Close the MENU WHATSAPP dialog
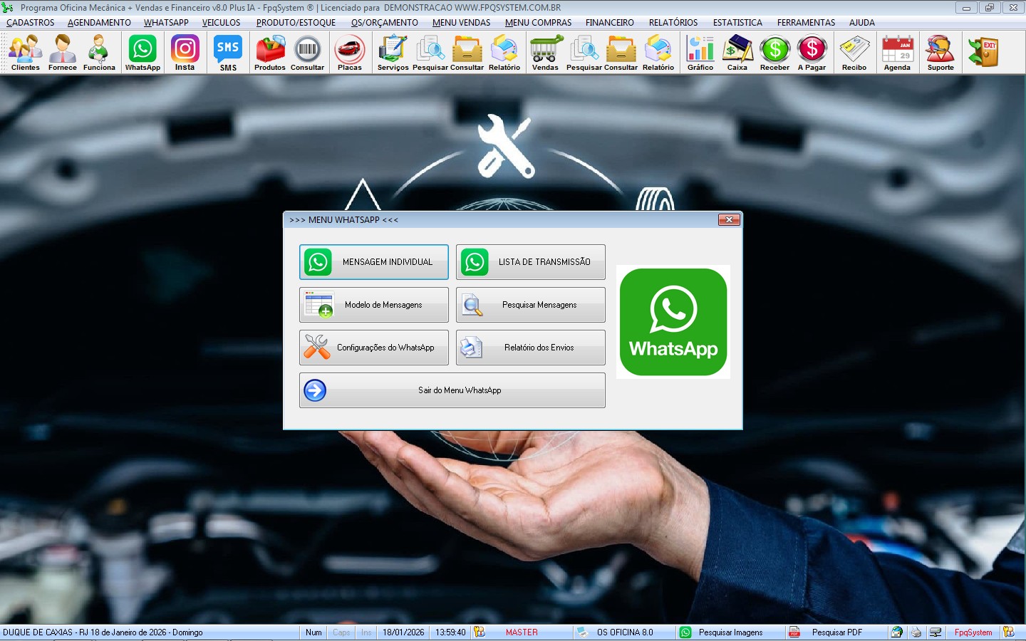This screenshot has height=641, width=1026. click(x=728, y=220)
